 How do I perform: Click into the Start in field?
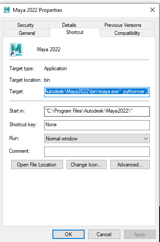(97, 111)
